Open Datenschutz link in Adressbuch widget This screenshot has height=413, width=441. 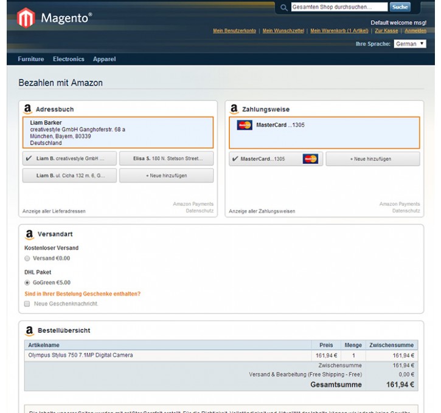click(200, 211)
